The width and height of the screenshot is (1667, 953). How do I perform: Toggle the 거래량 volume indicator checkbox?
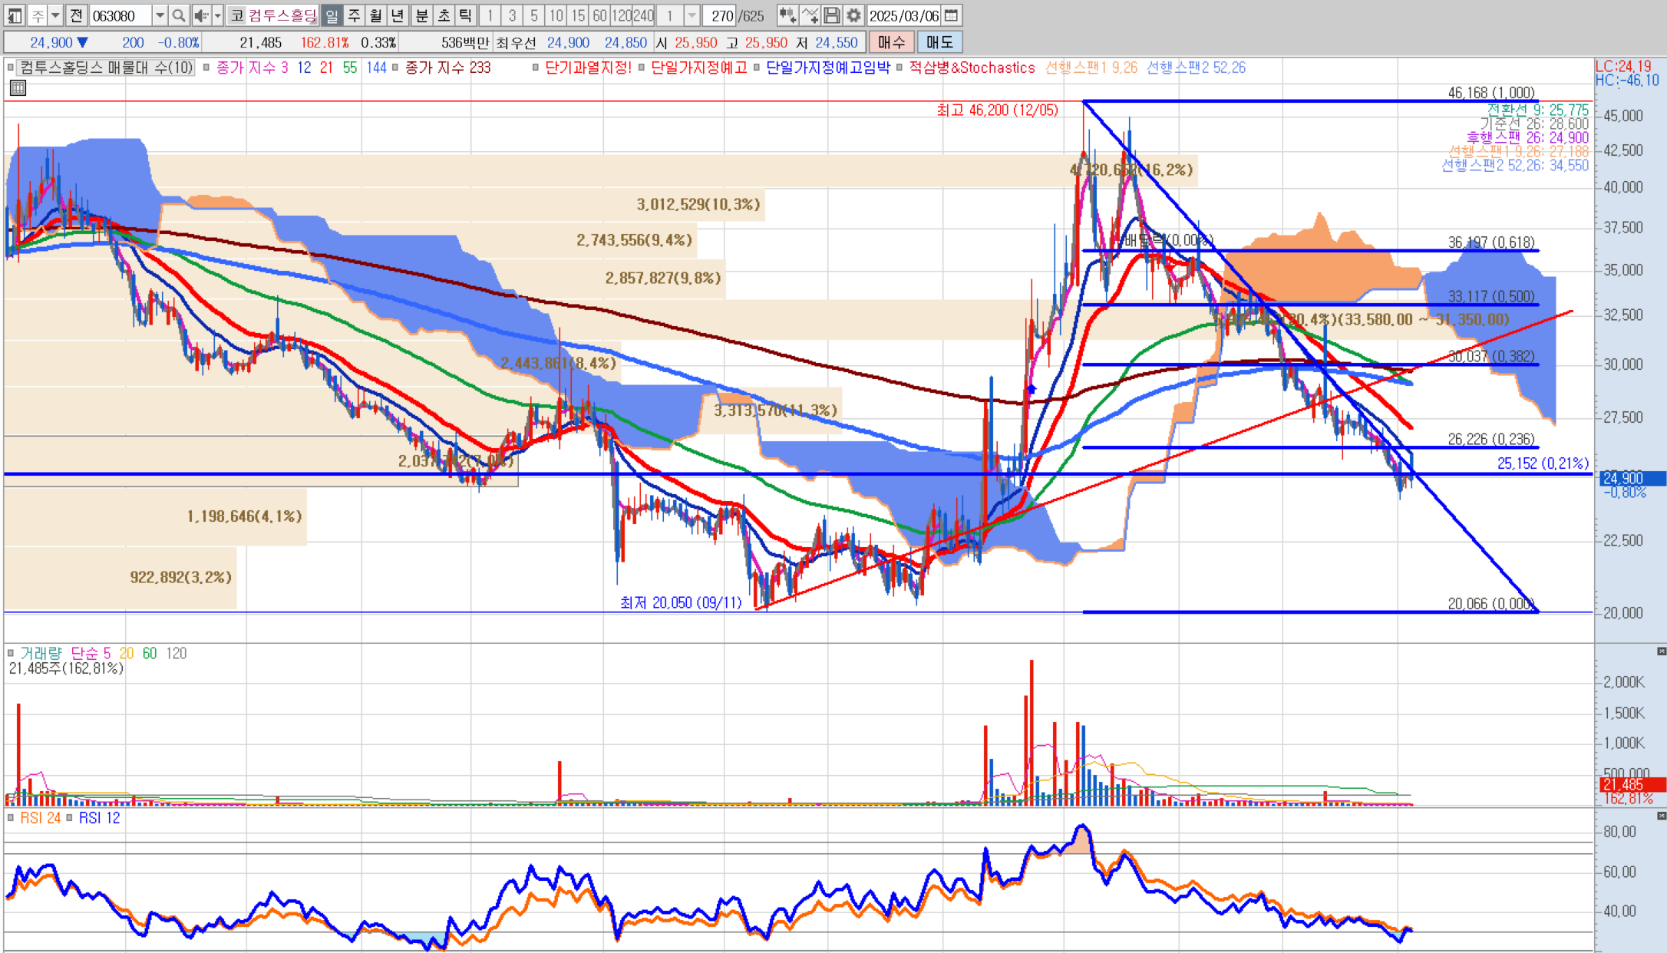click(x=11, y=653)
